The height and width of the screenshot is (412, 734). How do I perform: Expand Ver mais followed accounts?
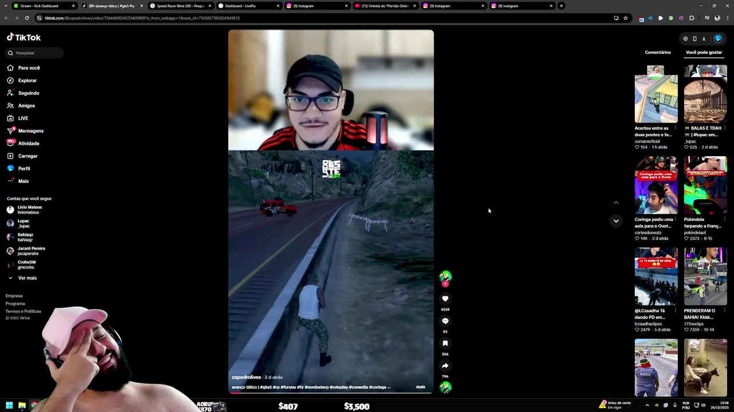point(27,278)
